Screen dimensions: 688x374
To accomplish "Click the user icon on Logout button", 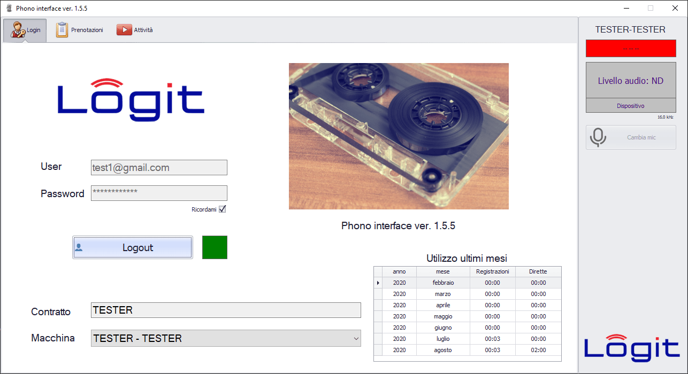I will coord(79,247).
